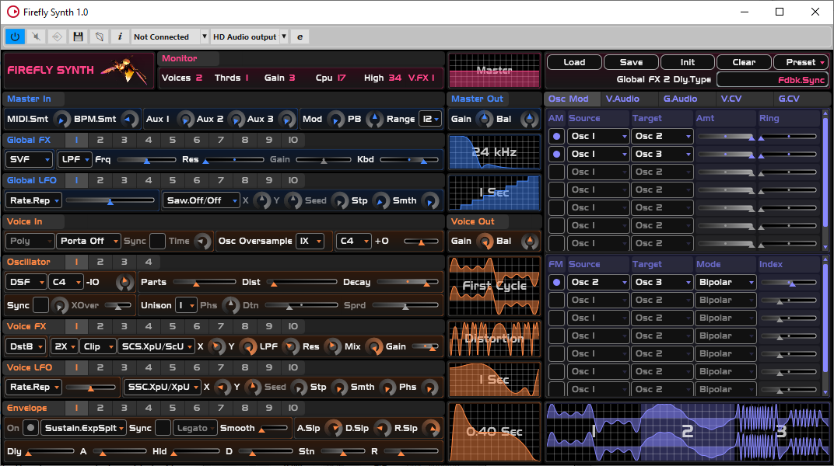Click the MIDI.Smt knob
The height and width of the screenshot is (466, 834).
point(61,120)
